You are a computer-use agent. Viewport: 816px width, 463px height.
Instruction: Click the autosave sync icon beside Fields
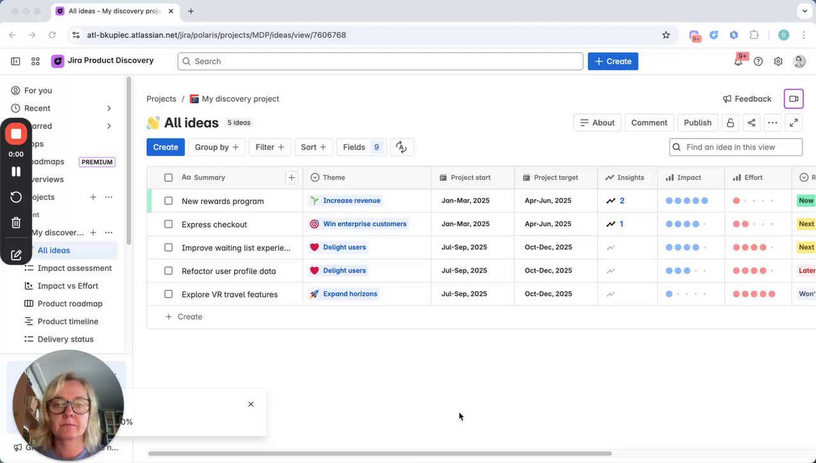tap(401, 147)
